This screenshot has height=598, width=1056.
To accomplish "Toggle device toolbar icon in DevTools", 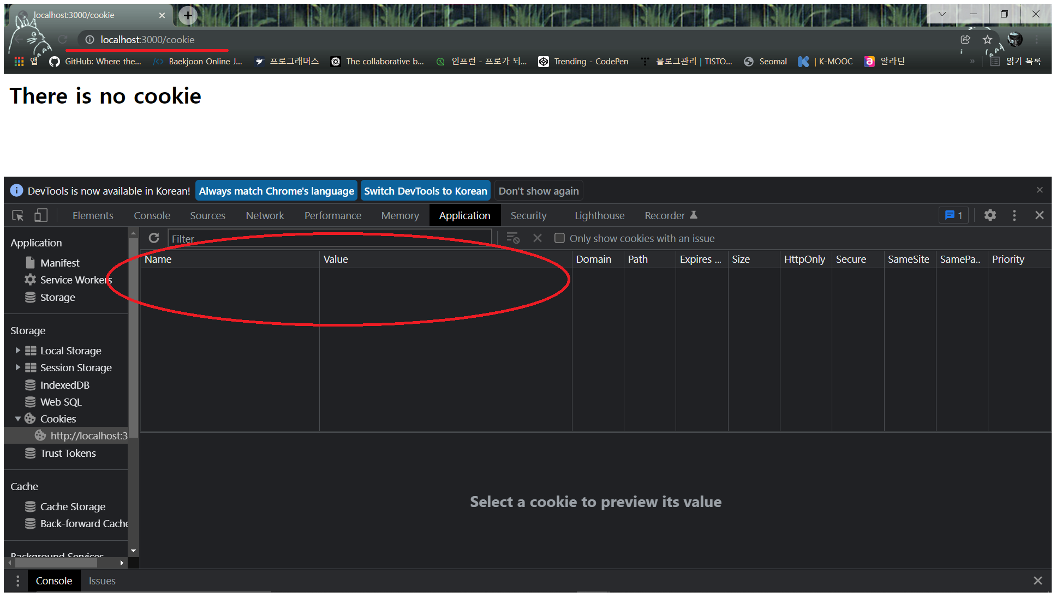I will tap(41, 216).
